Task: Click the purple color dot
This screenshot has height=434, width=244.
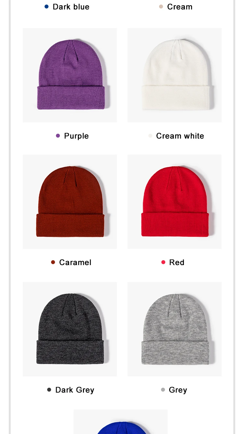Action: pyautogui.click(x=58, y=136)
